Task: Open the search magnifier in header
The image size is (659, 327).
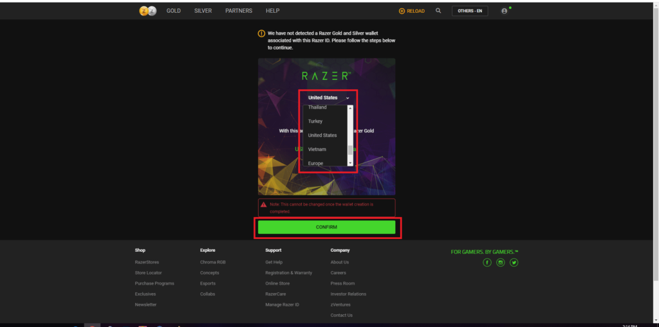Action: click(x=438, y=11)
